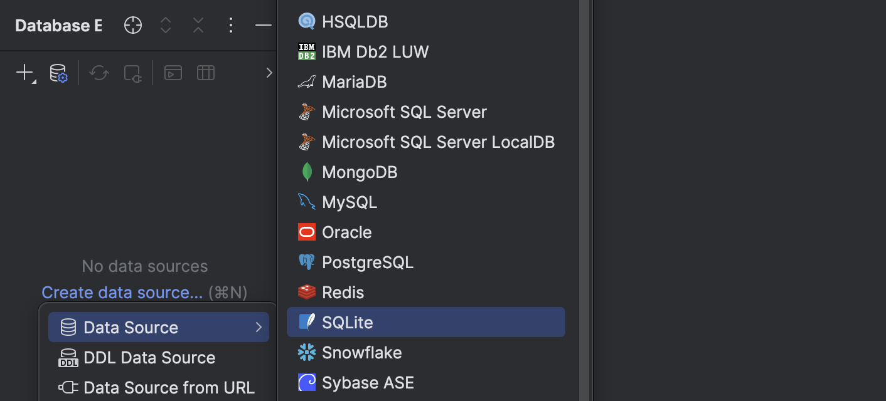Pick Oracle from the data sources

347,232
